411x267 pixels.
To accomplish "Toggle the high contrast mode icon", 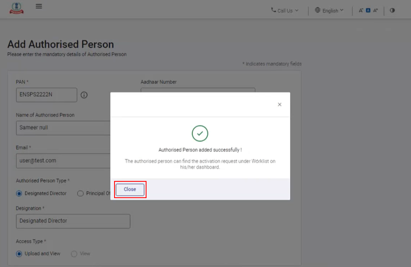I will (x=392, y=11).
